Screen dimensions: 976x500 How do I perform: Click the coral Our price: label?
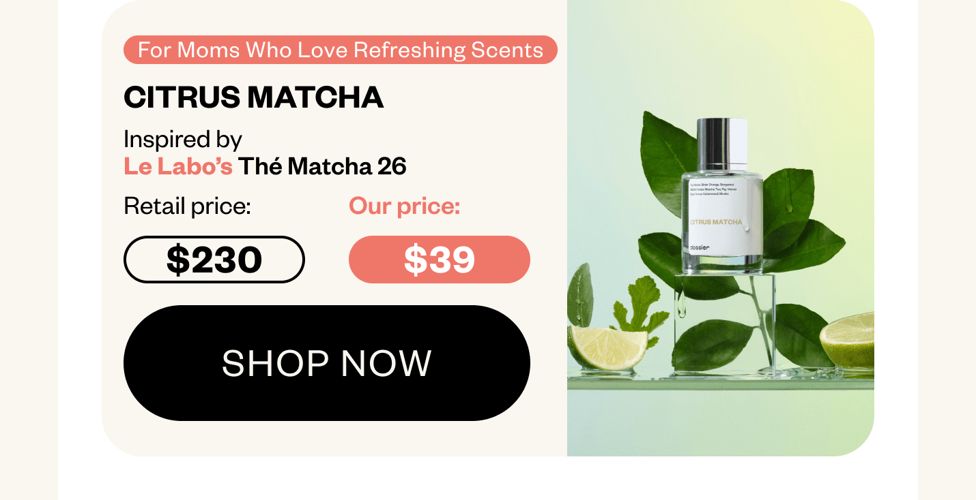pyautogui.click(x=405, y=206)
